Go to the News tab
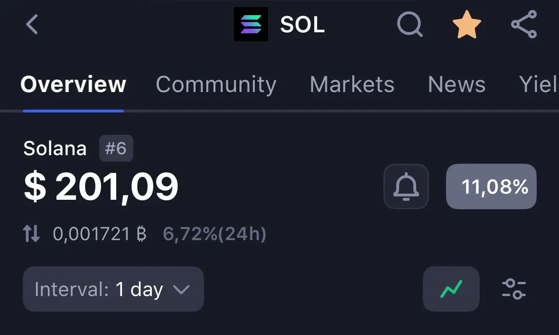 [457, 84]
